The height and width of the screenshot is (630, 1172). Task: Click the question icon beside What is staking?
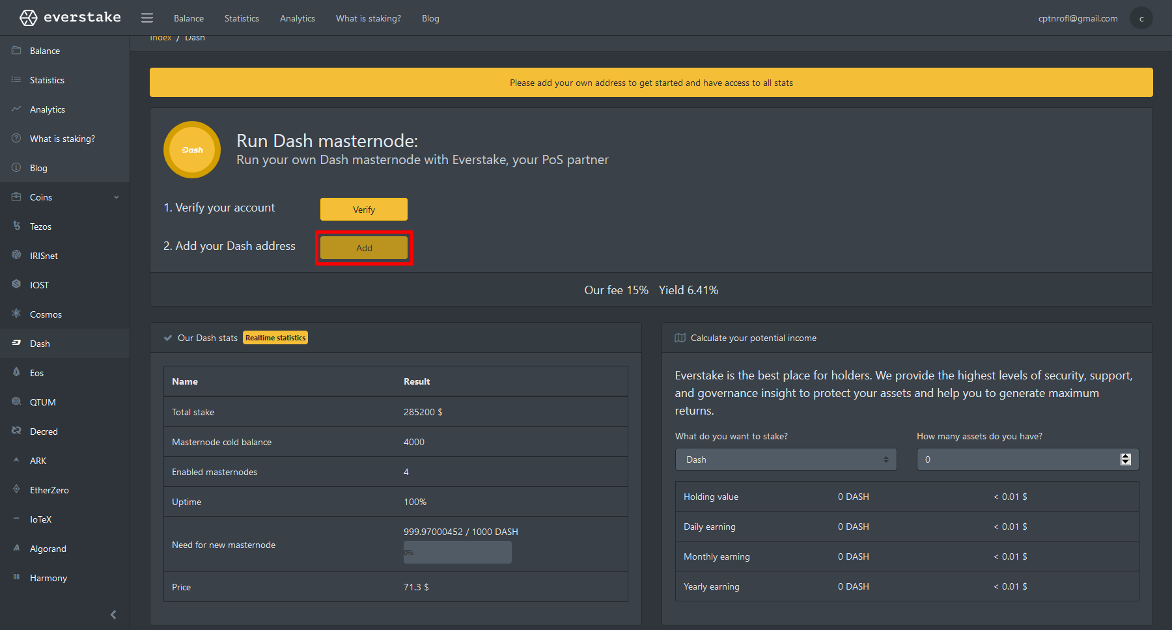[16, 138]
